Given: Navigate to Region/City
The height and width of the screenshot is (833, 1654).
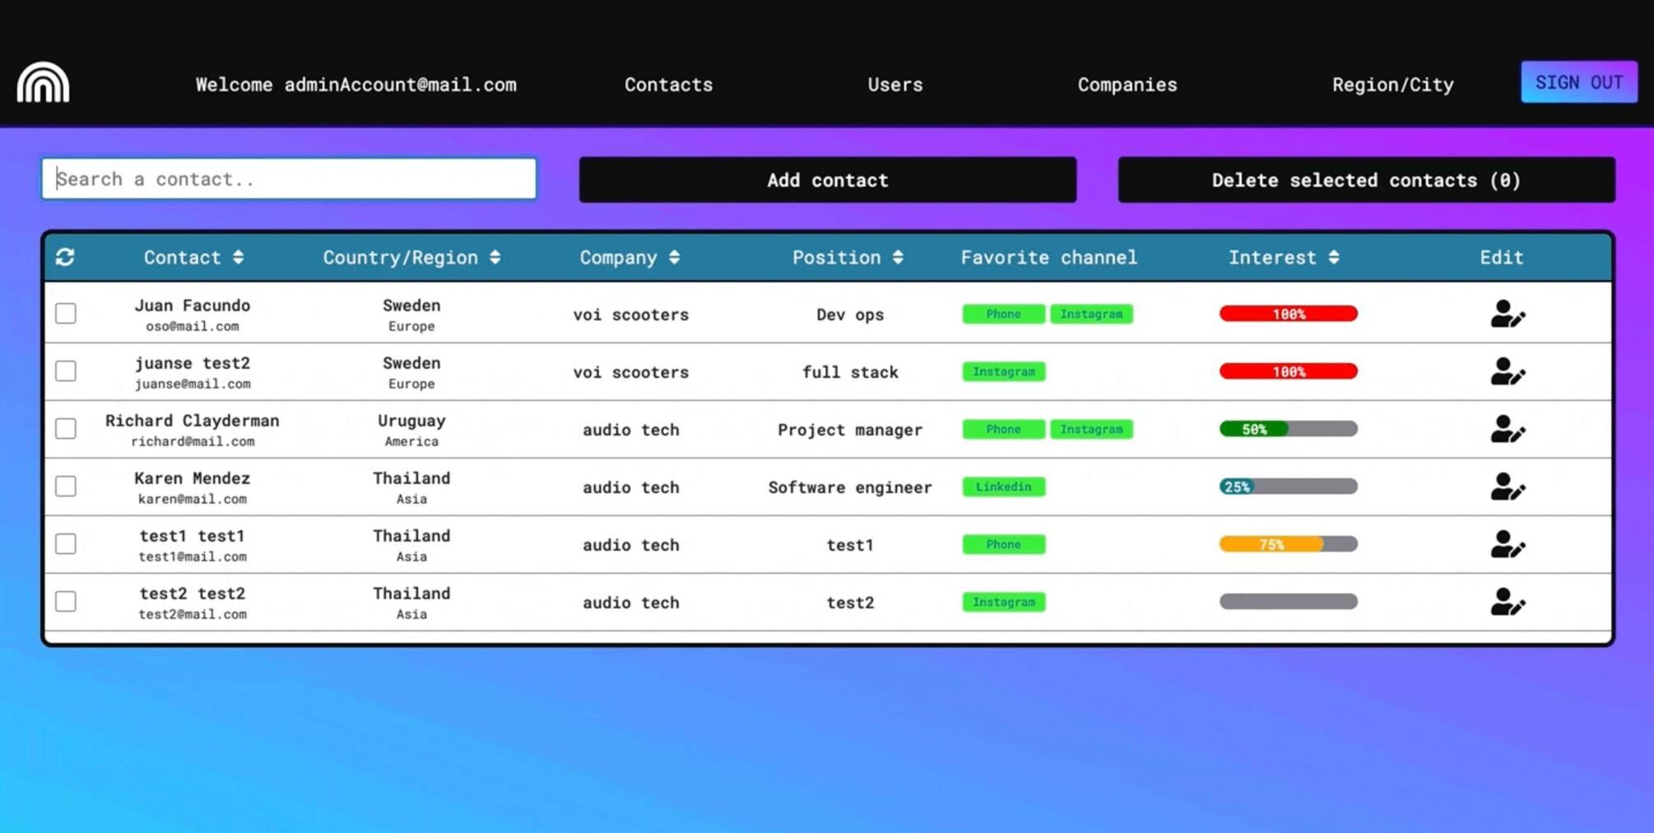Looking at the screenshot, I should (1393, 85).
